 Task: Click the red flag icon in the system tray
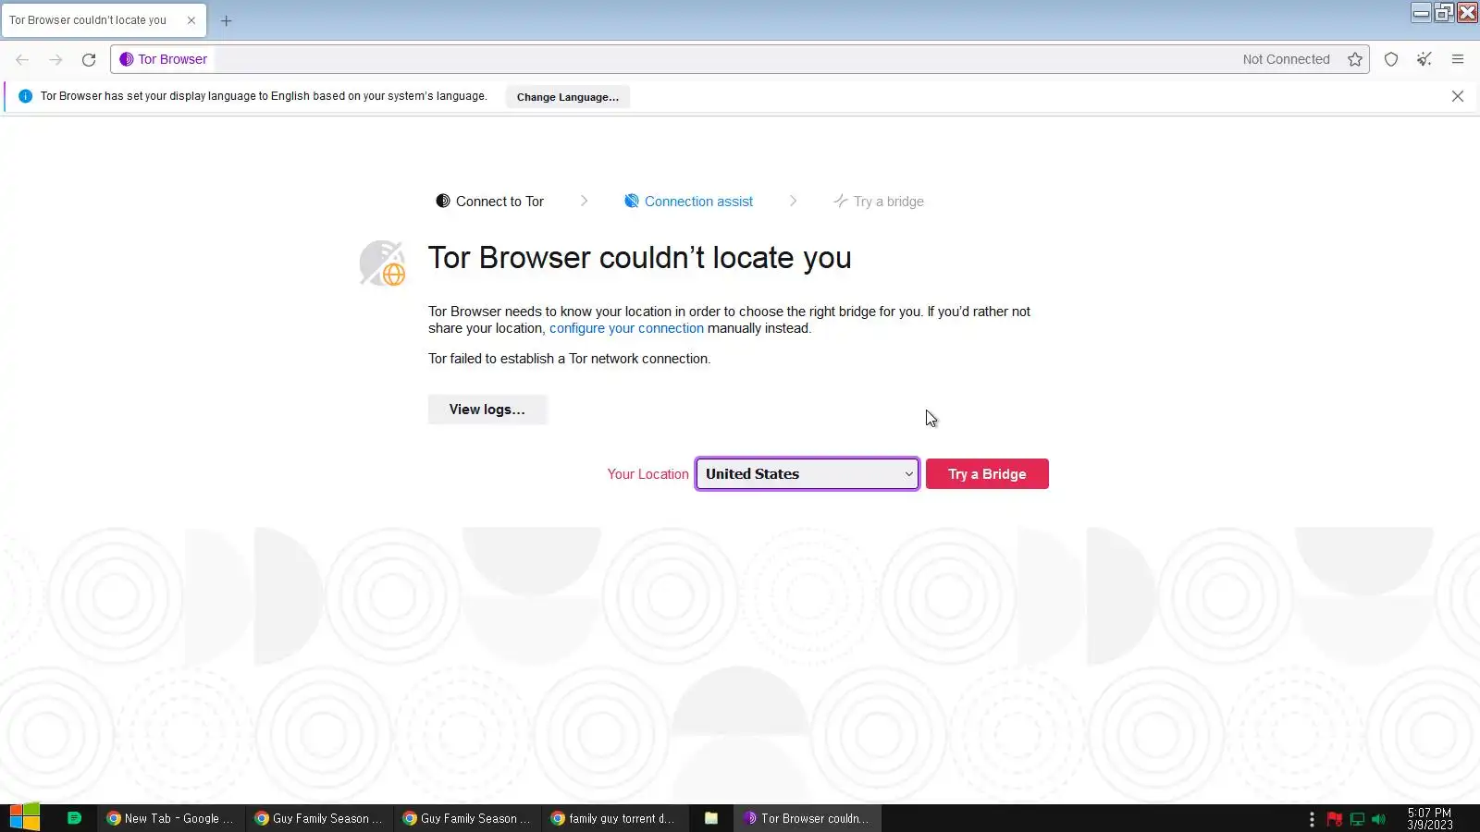click(1335, 819)
